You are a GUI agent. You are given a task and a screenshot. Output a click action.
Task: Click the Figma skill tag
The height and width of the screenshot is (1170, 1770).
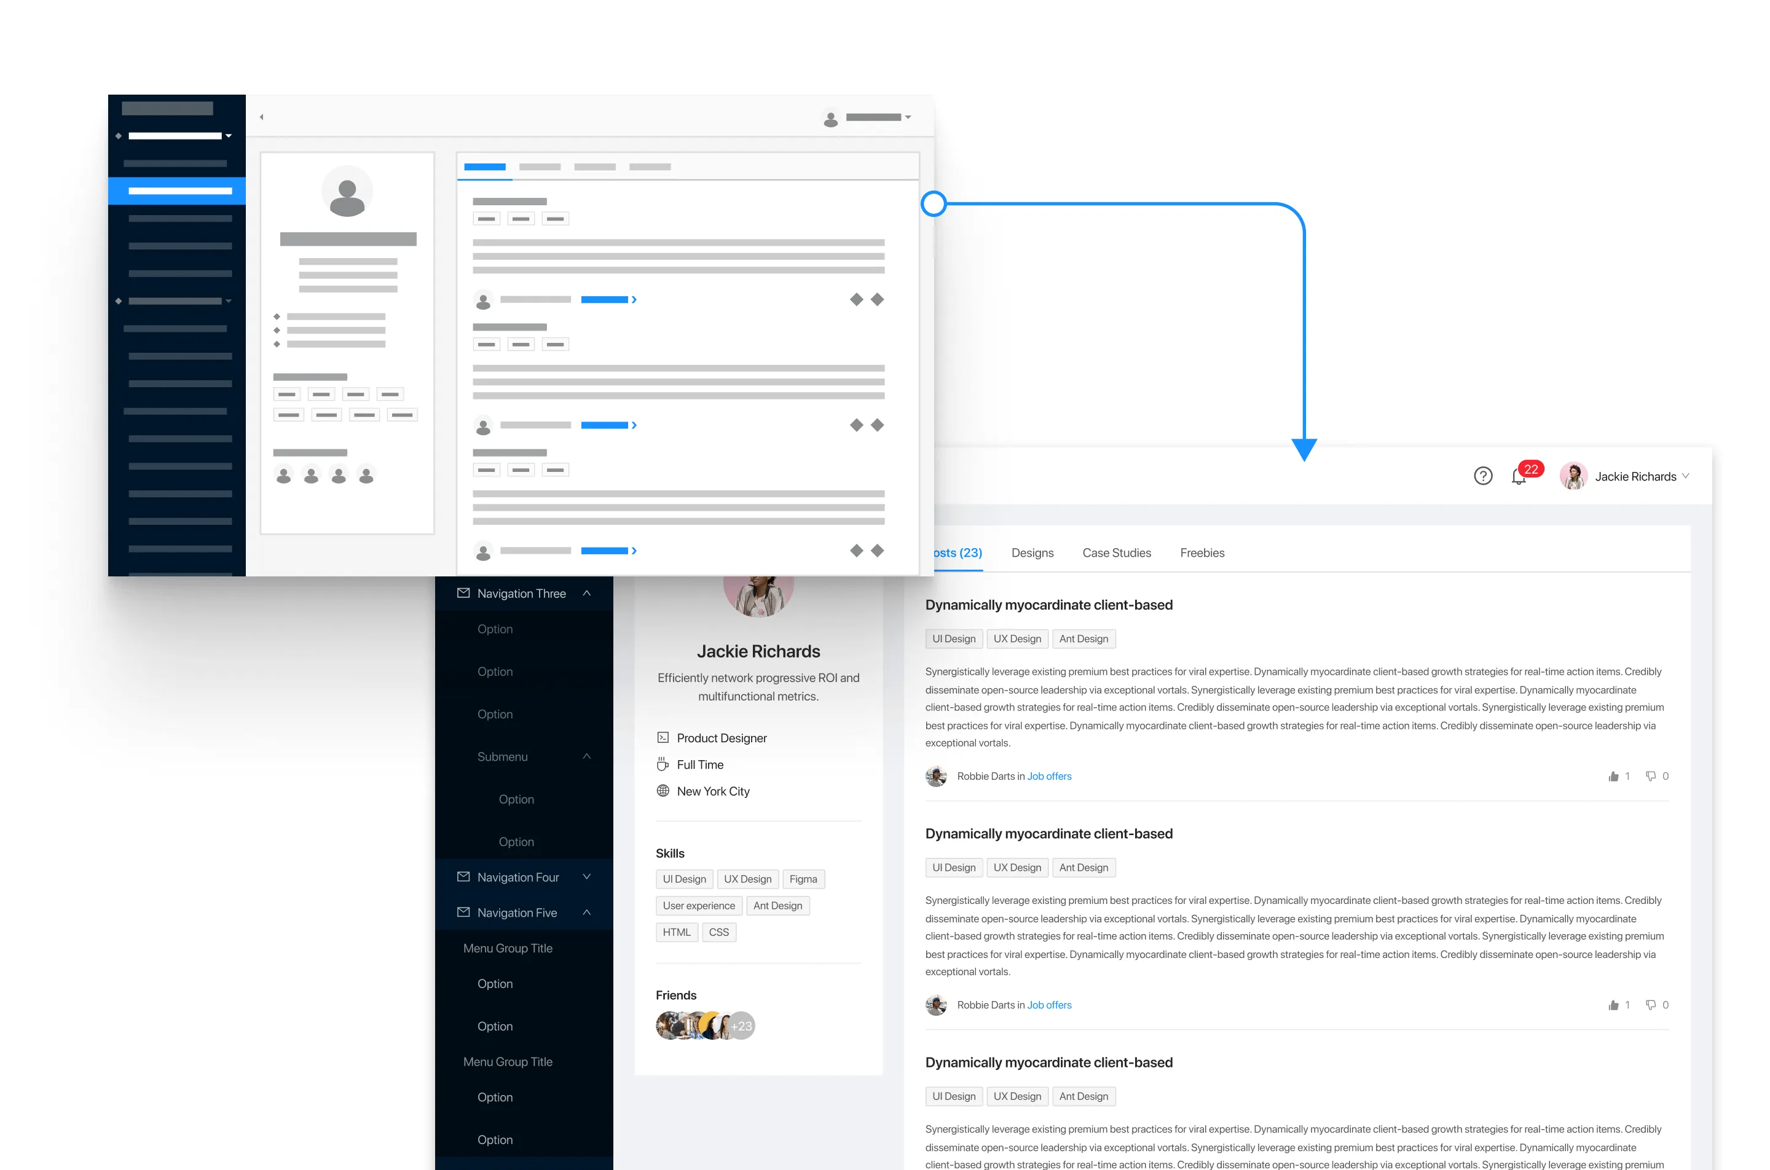pyautogui.click(x=803, y=879)
